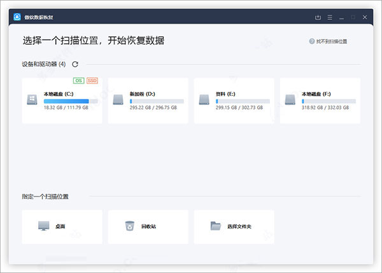Click the 桌面 desktop monitor icon
Image resolution: width=382 pixels, height=273 pixels.
(43, 226)
